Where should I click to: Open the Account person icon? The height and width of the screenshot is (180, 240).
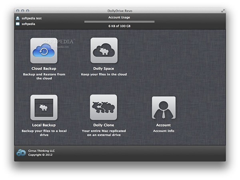[x=164, y=108]
